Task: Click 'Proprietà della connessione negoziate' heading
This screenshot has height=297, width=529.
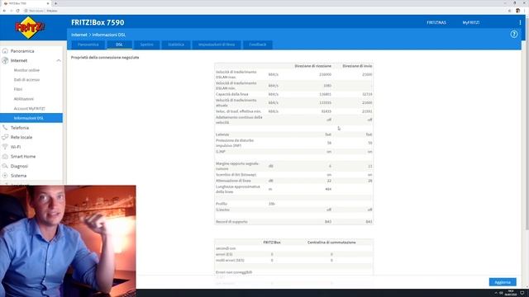Action: [x=105, y=58]
